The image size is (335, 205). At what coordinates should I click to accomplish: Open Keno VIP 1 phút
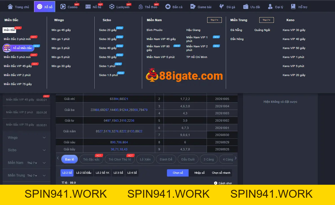pyautogui.click(x=293, y=57)
